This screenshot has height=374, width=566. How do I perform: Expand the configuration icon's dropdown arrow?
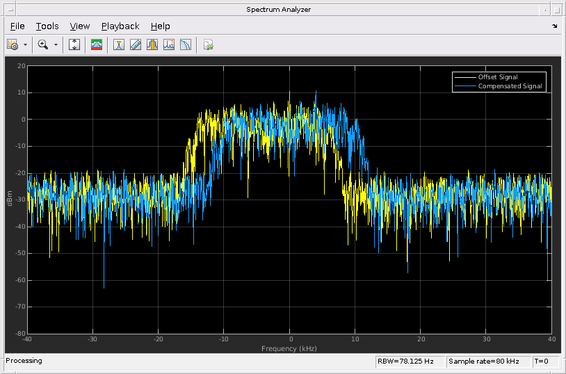pos(25,44)
